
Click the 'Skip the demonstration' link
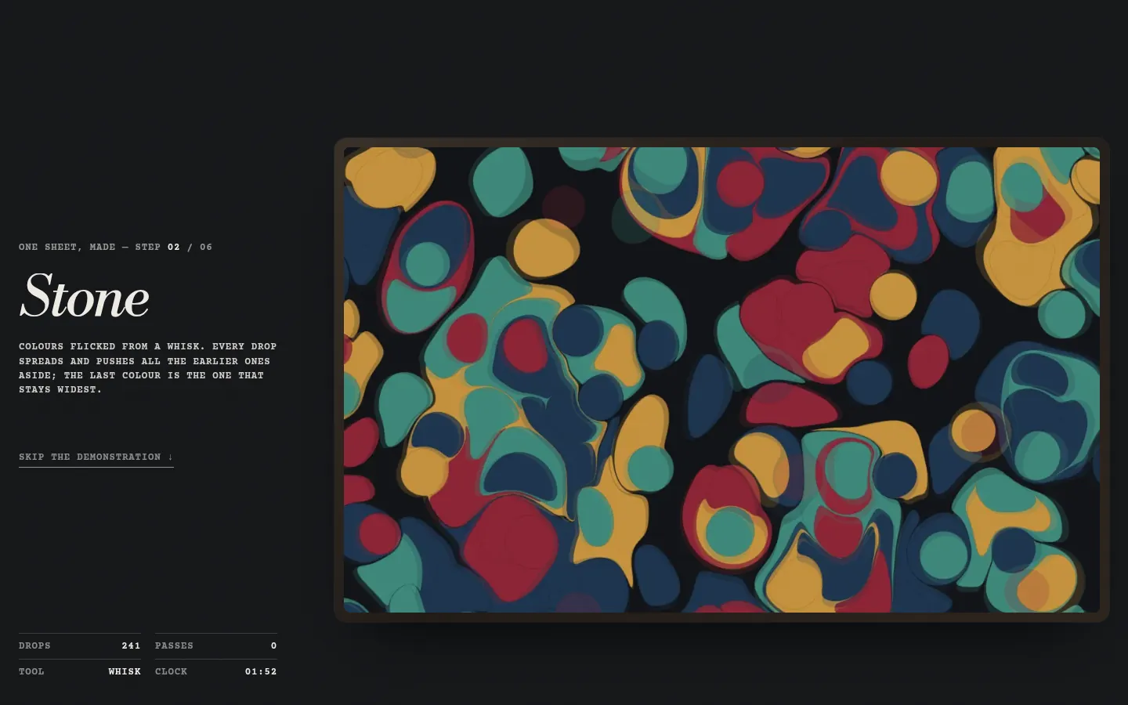pyautogui.click(x=96, y=457)
